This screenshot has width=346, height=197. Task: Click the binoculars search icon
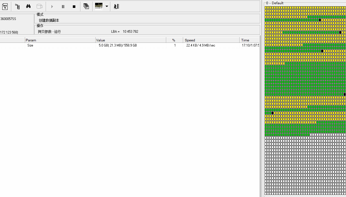[28, 6]
